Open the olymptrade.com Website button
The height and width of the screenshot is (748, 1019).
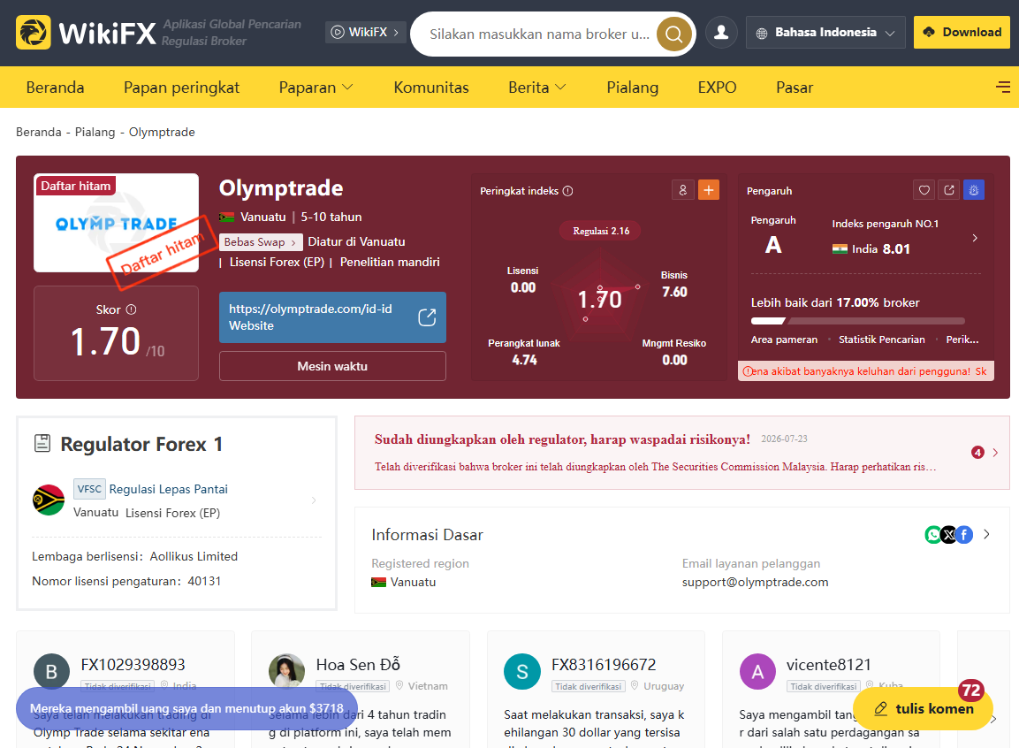click(x=332, y=317)
